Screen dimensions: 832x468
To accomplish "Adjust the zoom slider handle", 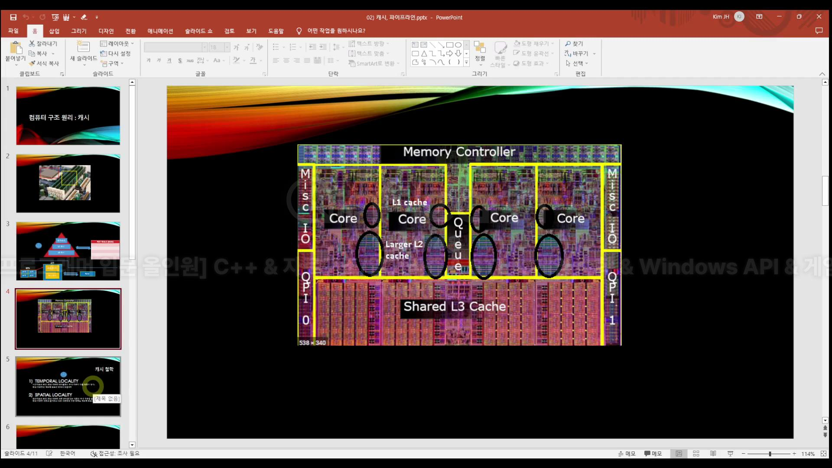I will point(770,453).
